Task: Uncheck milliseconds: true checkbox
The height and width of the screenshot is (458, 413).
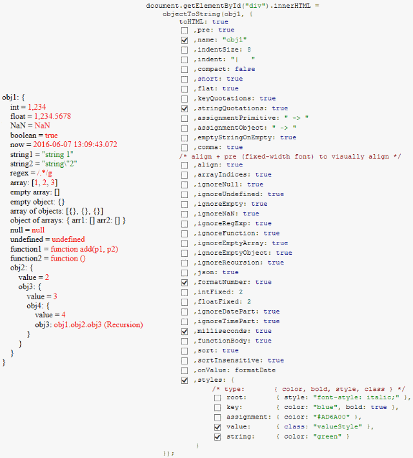Action: (185, 332)
